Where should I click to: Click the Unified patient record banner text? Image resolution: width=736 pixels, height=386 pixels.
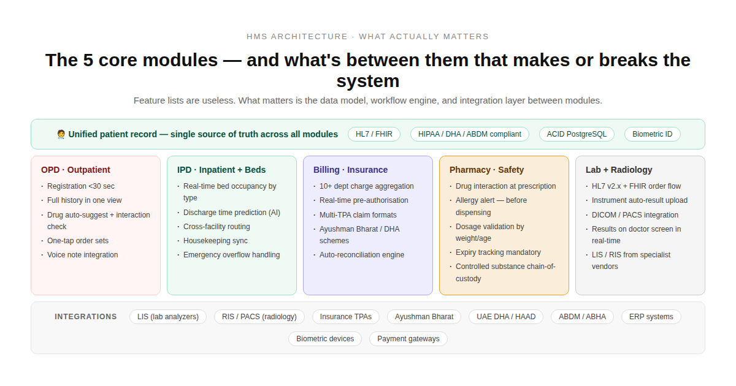203,134
